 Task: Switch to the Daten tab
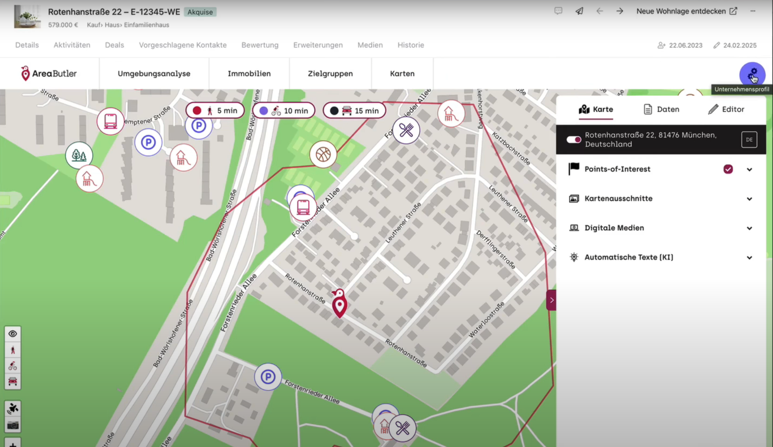pos(661,109)
